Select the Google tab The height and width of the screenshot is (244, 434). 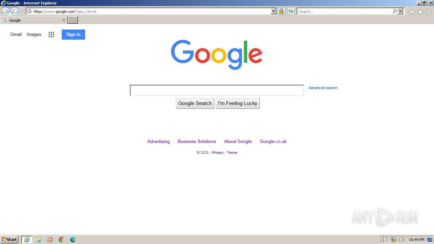pos(34,20)
